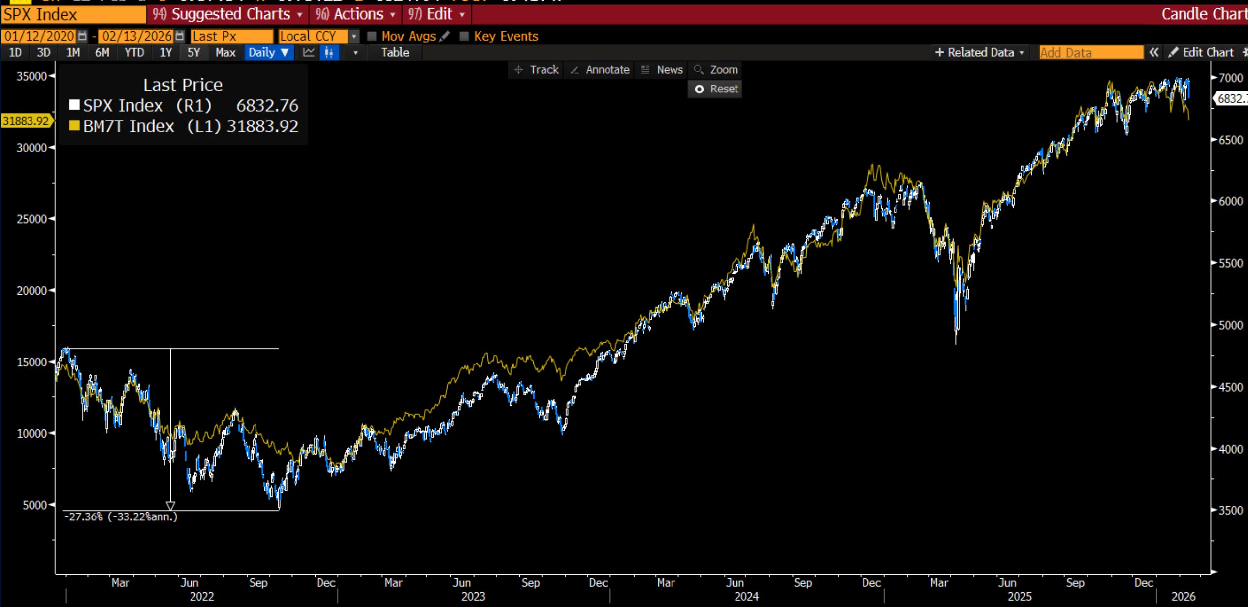Open the start date calendar picker

pyautogui.click(x=82, y=36)
